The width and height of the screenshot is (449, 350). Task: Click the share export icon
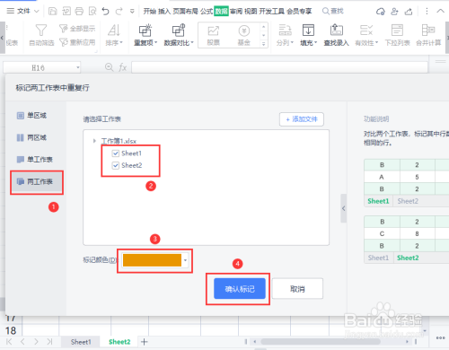409,12
